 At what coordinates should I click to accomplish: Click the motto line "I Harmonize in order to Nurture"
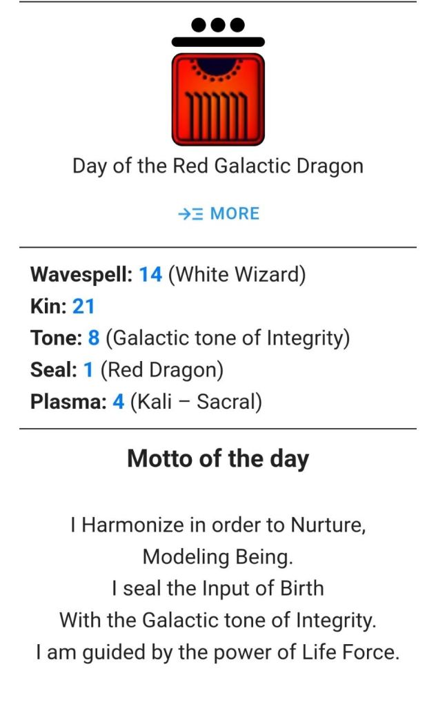pos(218,525)
